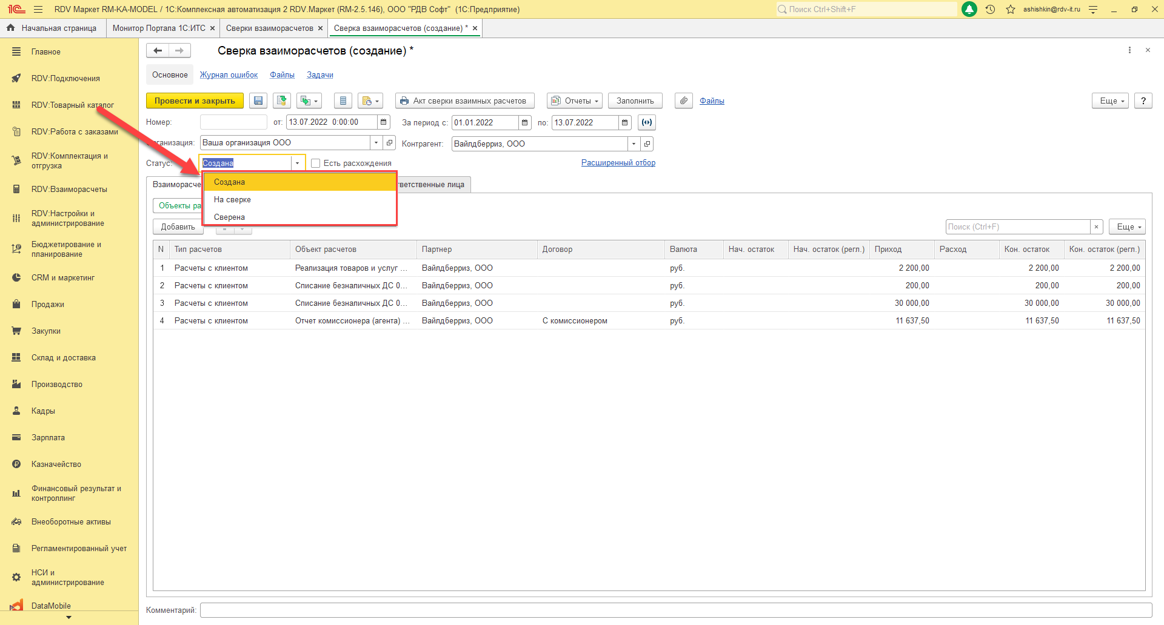Switch to the 'Сверки взаиморасчетов' tab
Viewport: 1164px width, 625px height.
pos(269,28)
